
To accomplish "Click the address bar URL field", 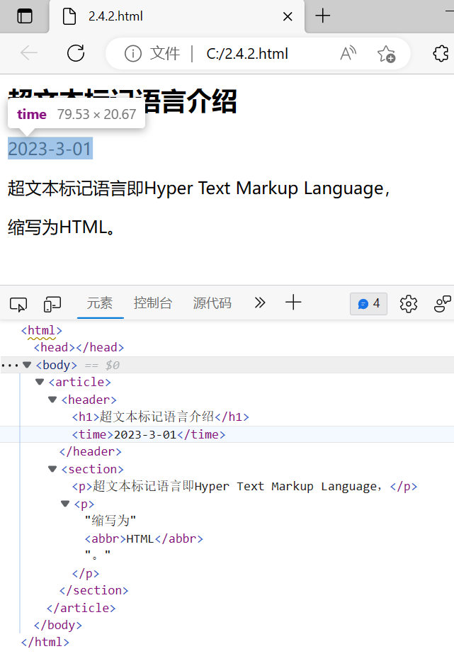I will tap(247, 54).
